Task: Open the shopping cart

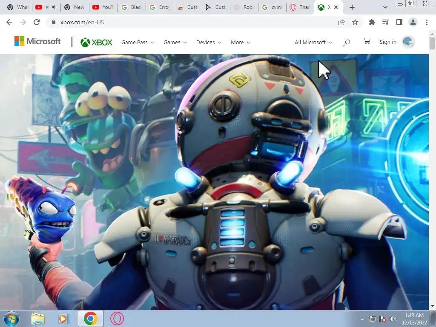Action: point(367,41)
